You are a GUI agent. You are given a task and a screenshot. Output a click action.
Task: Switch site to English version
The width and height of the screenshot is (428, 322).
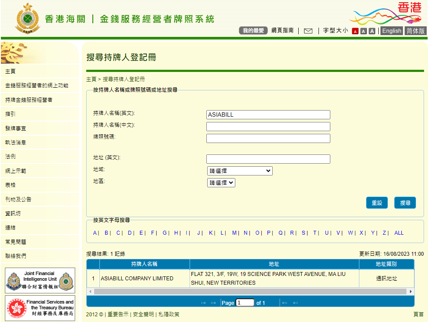(391, 31)
